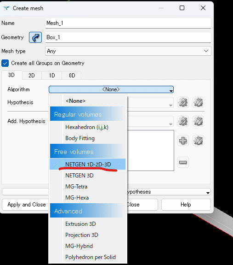Click the additional hypotheses list box
The height and width of the screenshot is (265, 233).
tap(151, 150)
